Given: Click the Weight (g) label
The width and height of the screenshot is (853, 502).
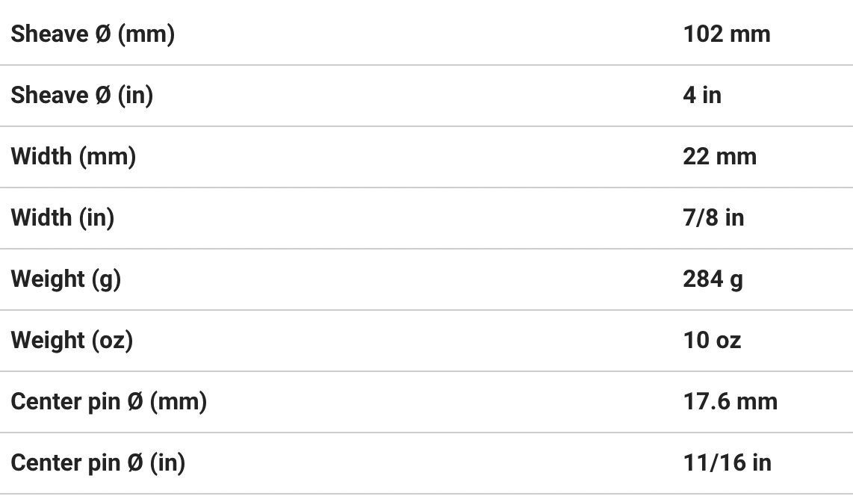Looking at the screenshot, I should click(66, 279).
